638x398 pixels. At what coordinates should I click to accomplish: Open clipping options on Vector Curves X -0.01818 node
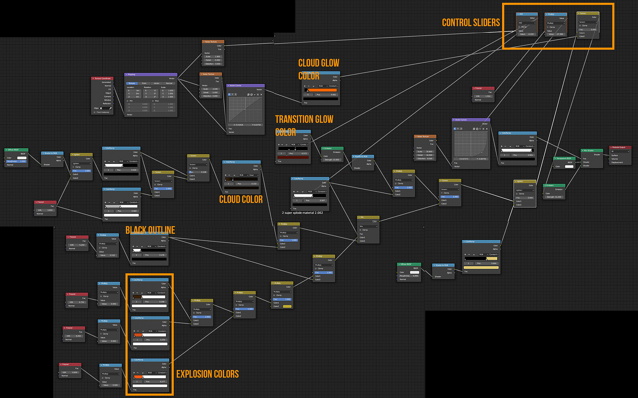point(258,95)
